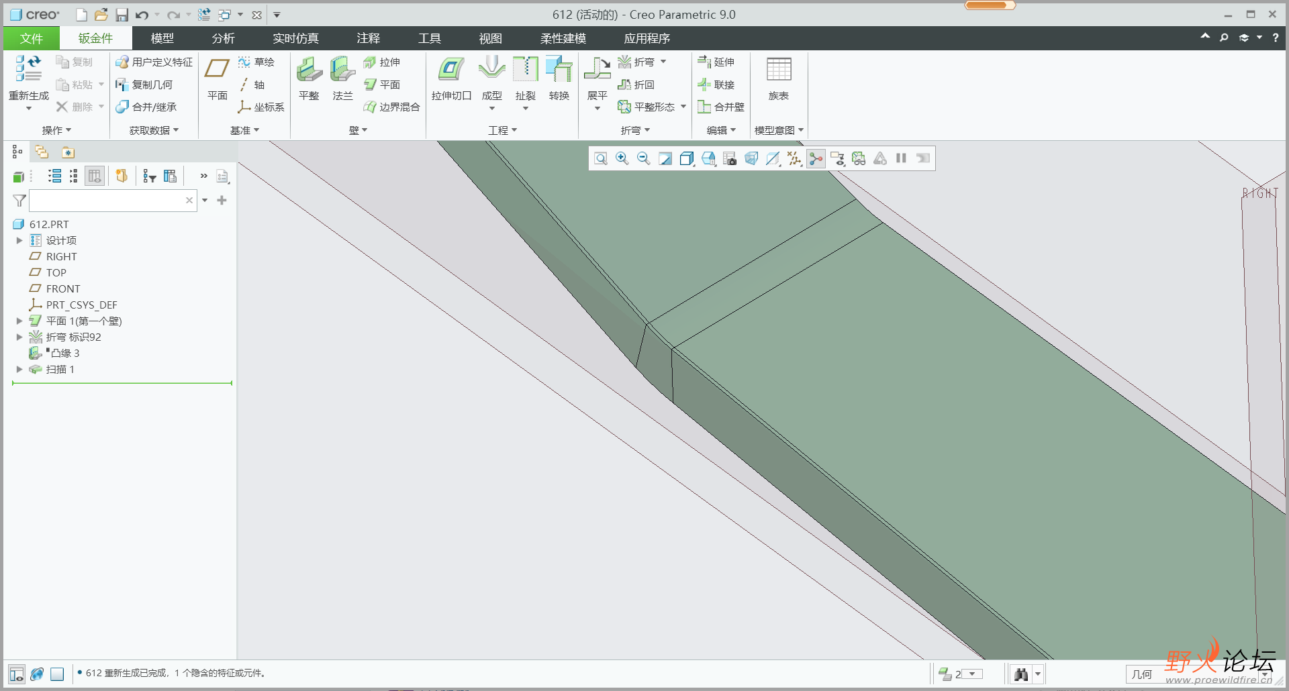Viewport: 1289px width, 691px height.
Task: Select PRT_CSYS_DEF in the model tree
Action: click(81, 305)
